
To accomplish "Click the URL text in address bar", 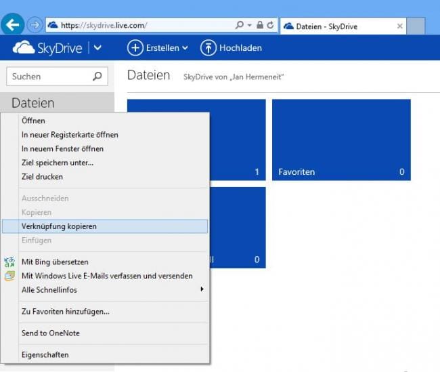I will [x=104, y=25].
